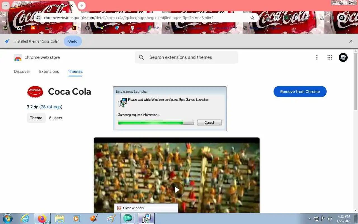Launch Internet Explorer from taskbar

(x=25, y=218)
